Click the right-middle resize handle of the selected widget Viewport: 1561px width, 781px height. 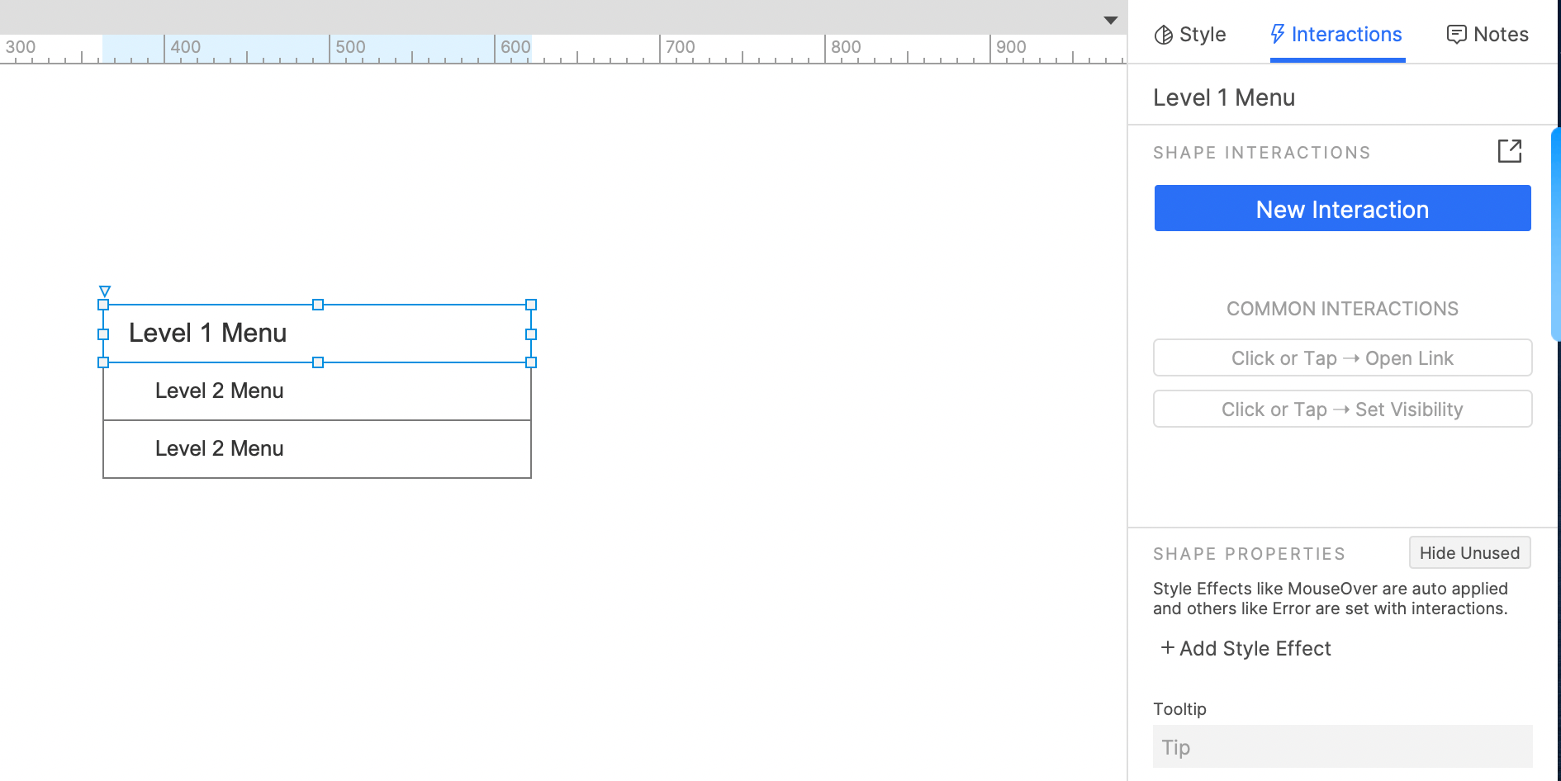531,334
